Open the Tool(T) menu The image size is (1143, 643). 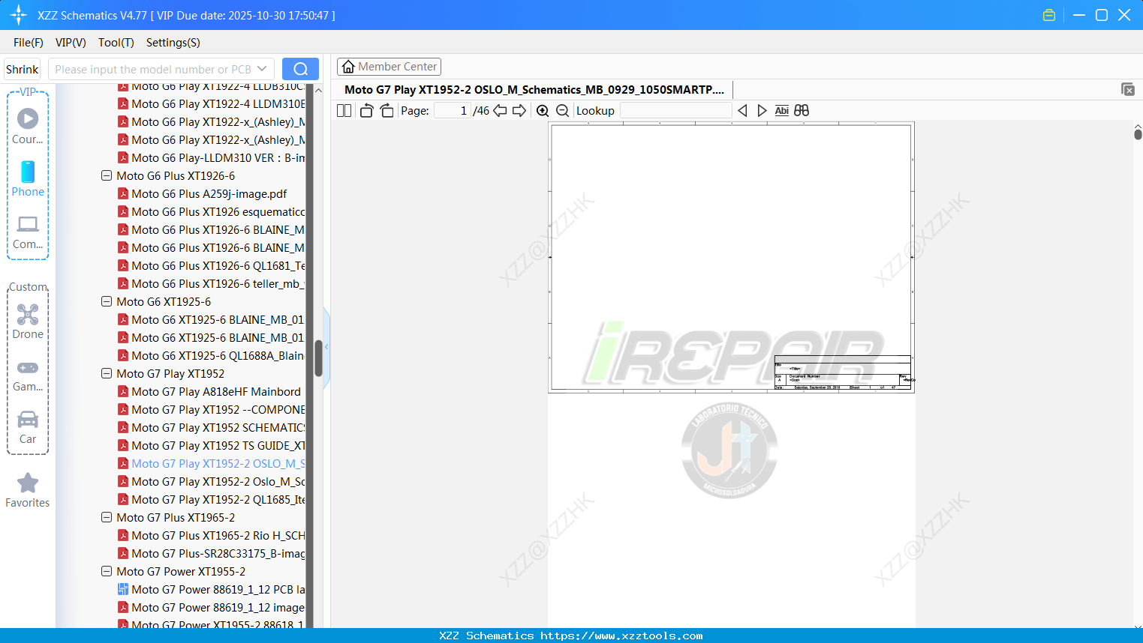pyautogui.click(x=116, y=43)
